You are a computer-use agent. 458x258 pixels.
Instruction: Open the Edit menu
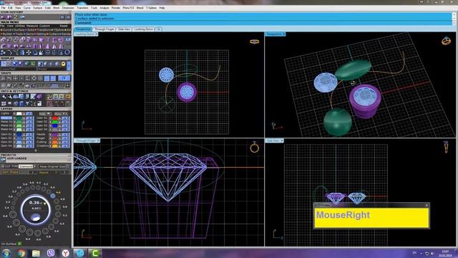10,8
